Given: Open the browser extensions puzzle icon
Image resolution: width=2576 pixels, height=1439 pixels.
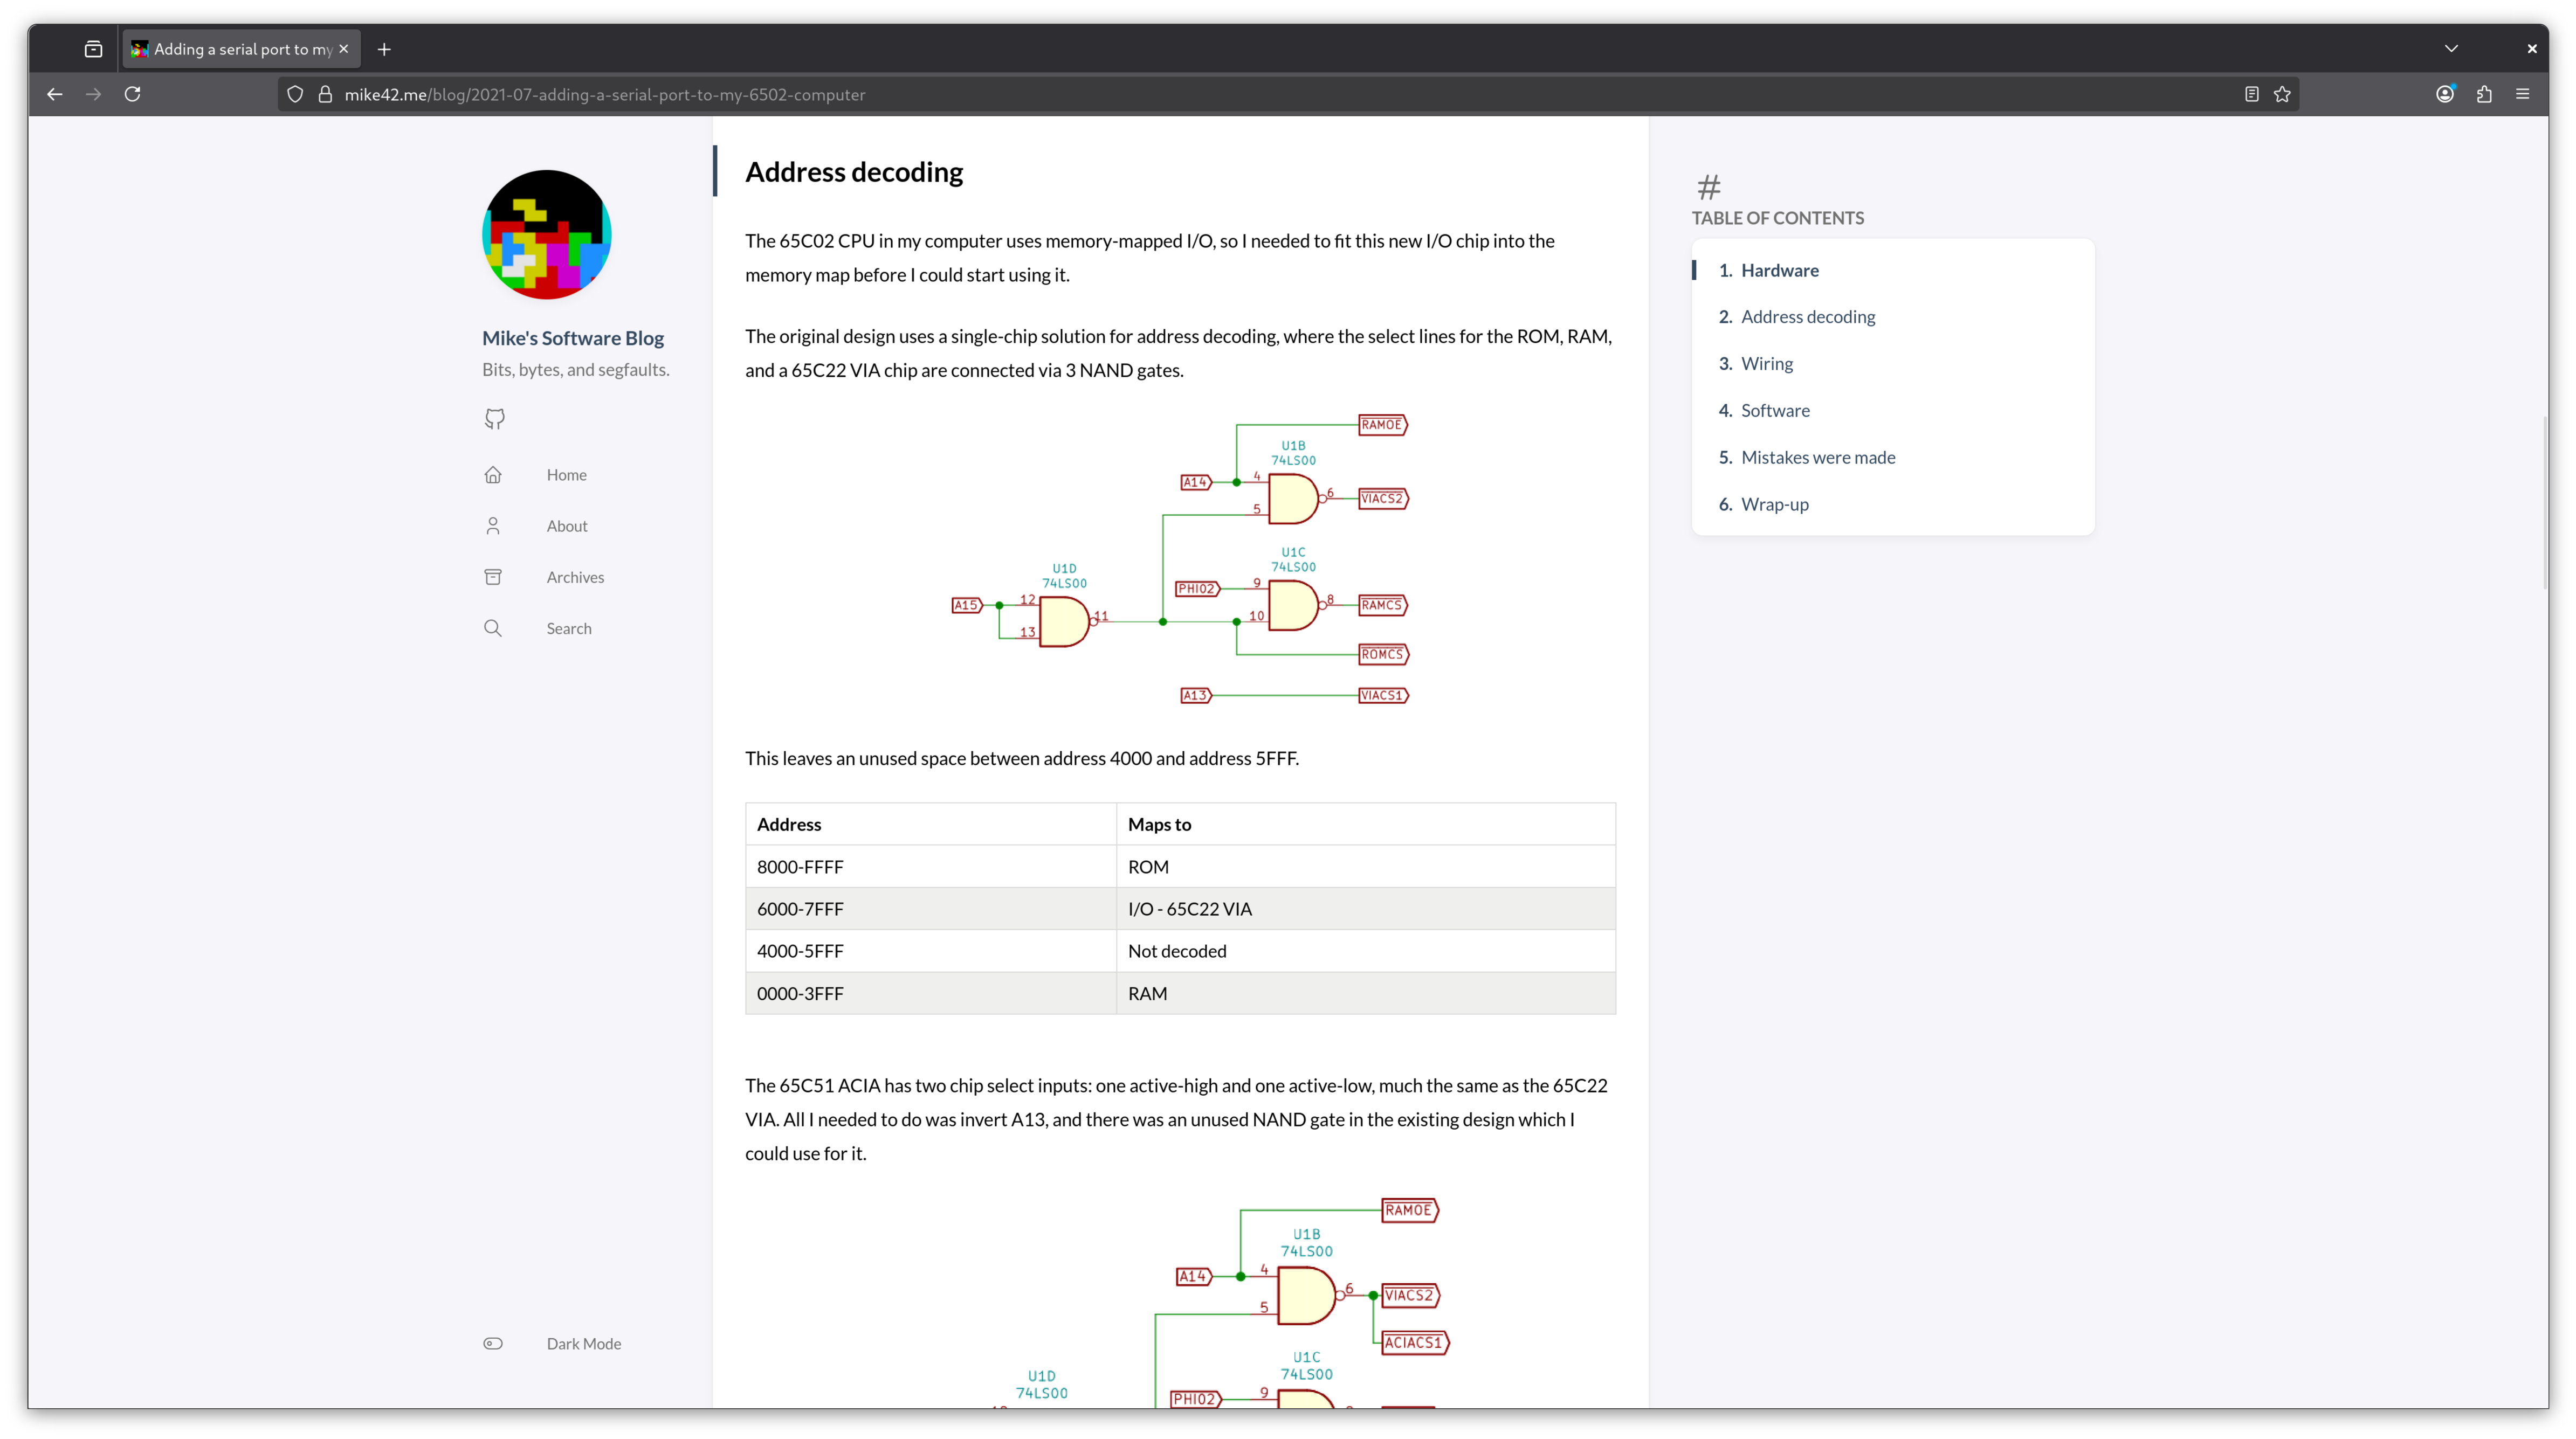Looking at the screenshot, I should tap(2484, 94).
